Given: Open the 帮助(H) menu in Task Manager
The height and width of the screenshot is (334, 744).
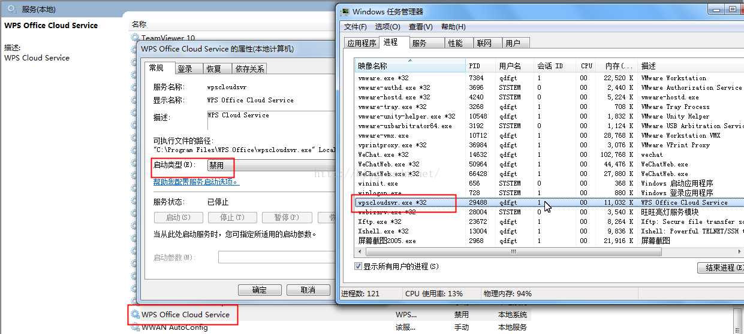Looking at the screenshot, I should [x=453, y=27].
